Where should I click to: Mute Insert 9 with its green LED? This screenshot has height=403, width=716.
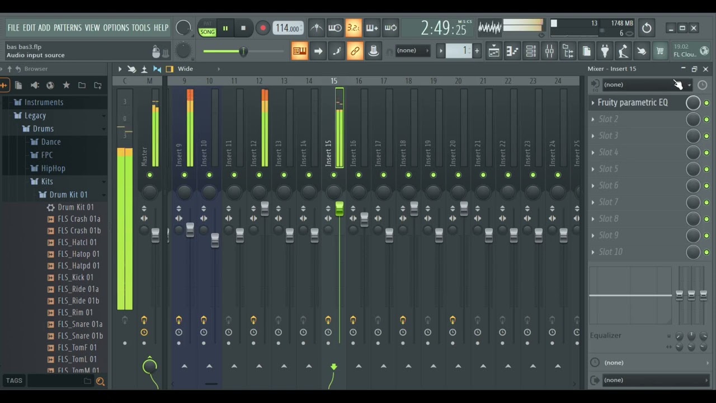pyautogui.click(x=184, y=175)
